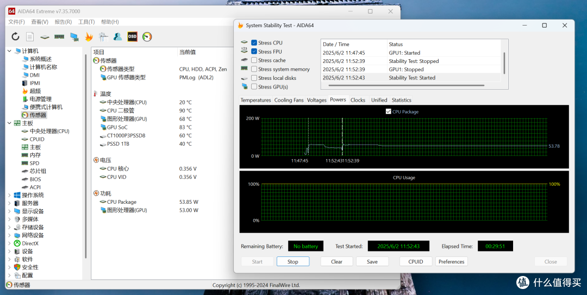Open the 工具(T) menu
587x295 pixels.
coord(86,22)
